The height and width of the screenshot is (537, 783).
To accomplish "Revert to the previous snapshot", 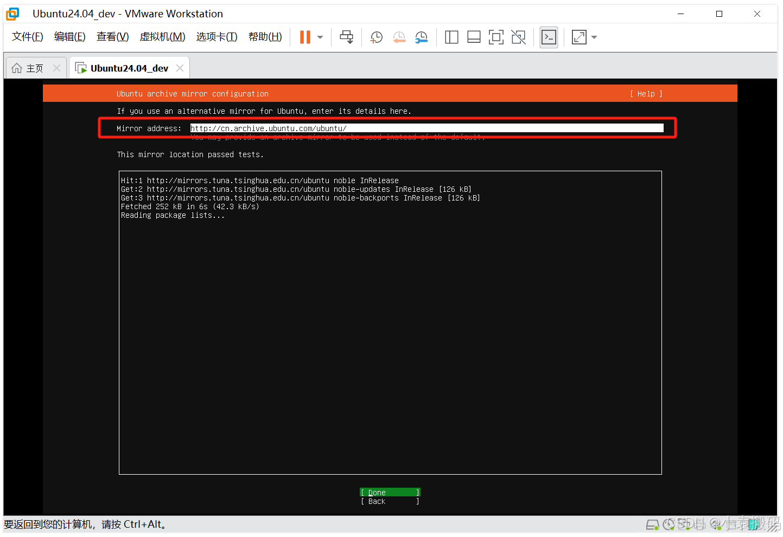I will (x=399, y=37).
